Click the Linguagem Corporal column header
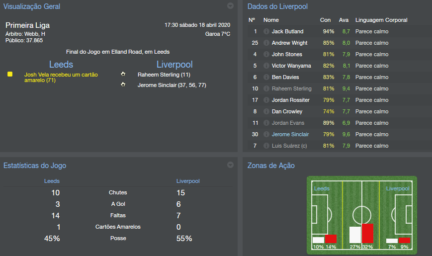 point(381,20)
